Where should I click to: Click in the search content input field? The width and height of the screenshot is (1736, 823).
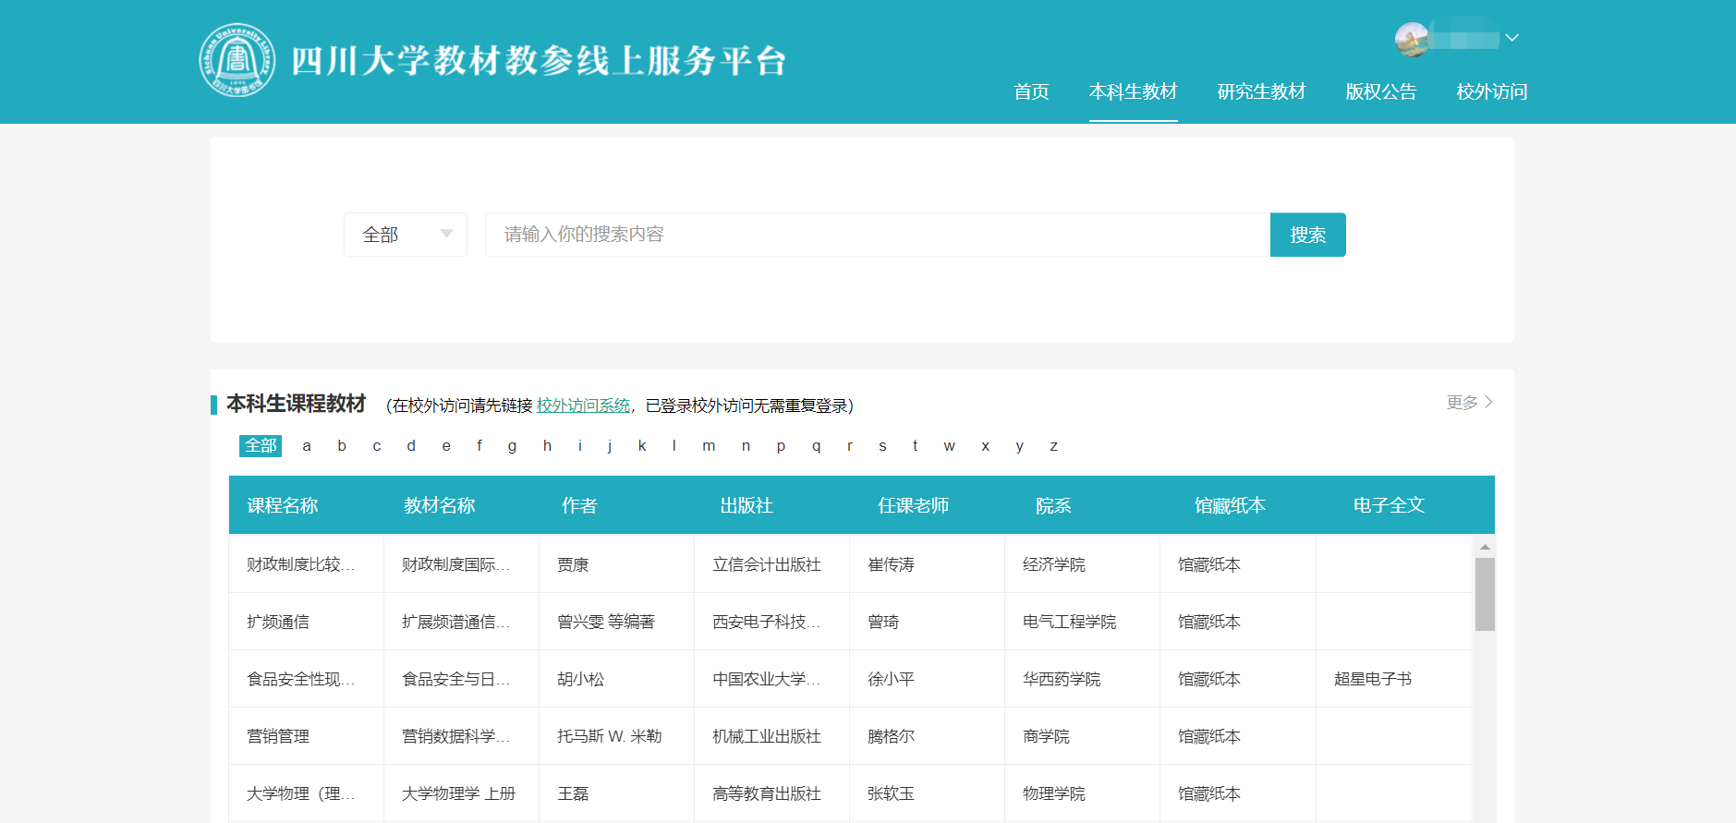(876, 235)
